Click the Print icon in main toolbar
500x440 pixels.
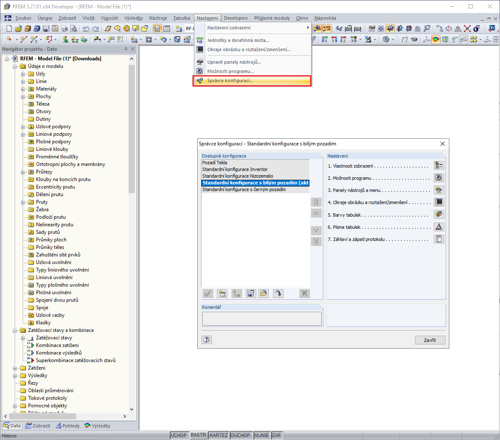64,29
